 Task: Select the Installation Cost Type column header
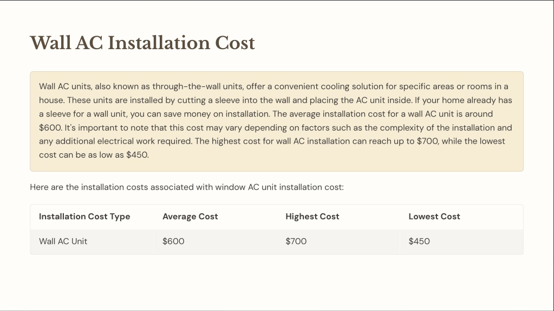84,217
